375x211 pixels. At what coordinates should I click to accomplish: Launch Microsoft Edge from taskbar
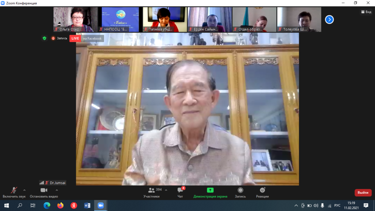[x=47, y=206]
